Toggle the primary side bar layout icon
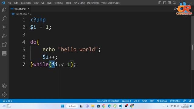Image resolution: width=194 pixels, height=109 pixels. 160,3
